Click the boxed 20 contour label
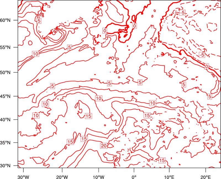Viewport: 221px width, 179px height. click(104, 146)
